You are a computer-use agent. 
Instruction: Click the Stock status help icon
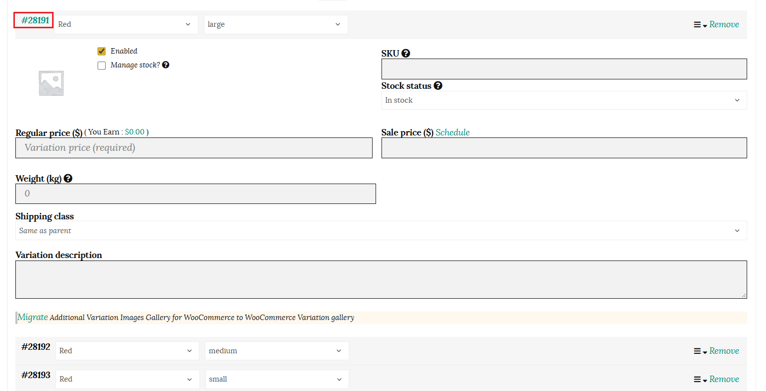click(x=438, y=85)
